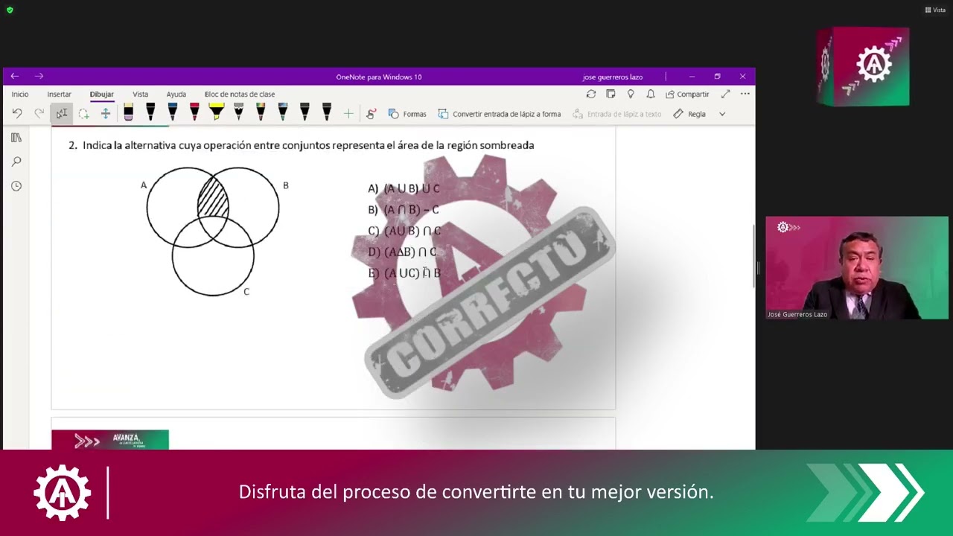Open the Ayuda tab
The height and width of the screenshot is (536, 953).
[x=176, y=95]
